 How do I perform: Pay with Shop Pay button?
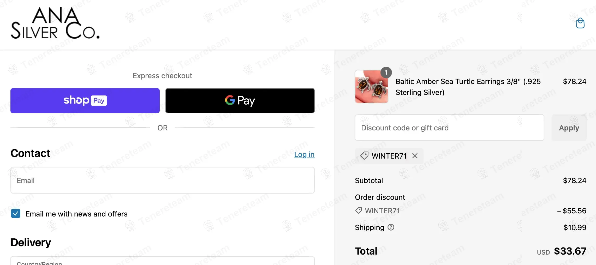click(85, 101)
